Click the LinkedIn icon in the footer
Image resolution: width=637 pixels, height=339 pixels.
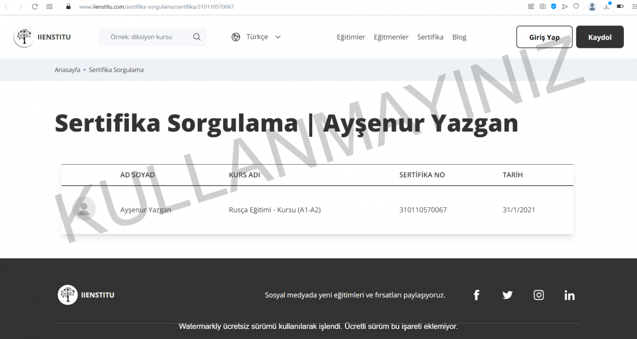pyautogui.click(x=569, y=295)
